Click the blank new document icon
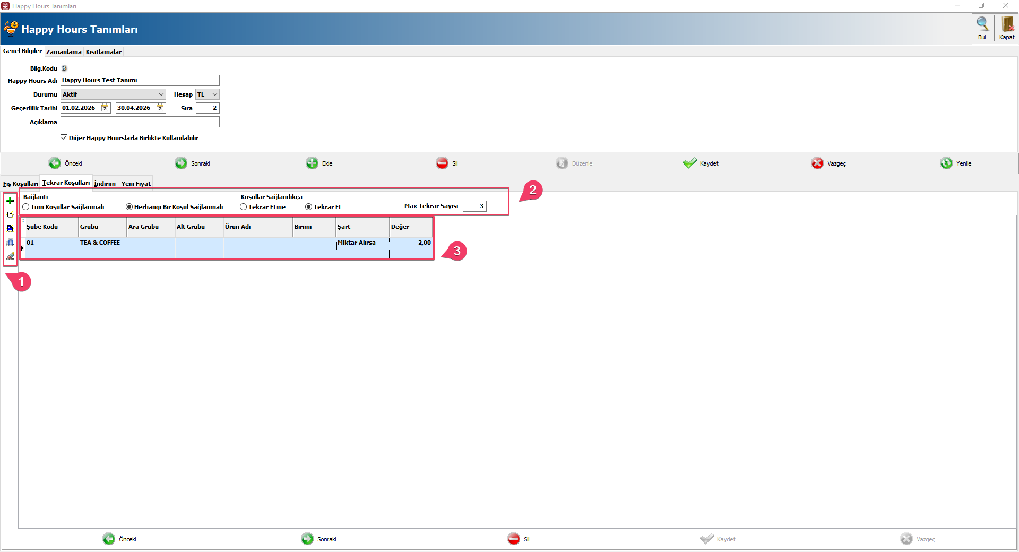Image resolution: width=1019 pixels, height=552 pixels. 10,215
